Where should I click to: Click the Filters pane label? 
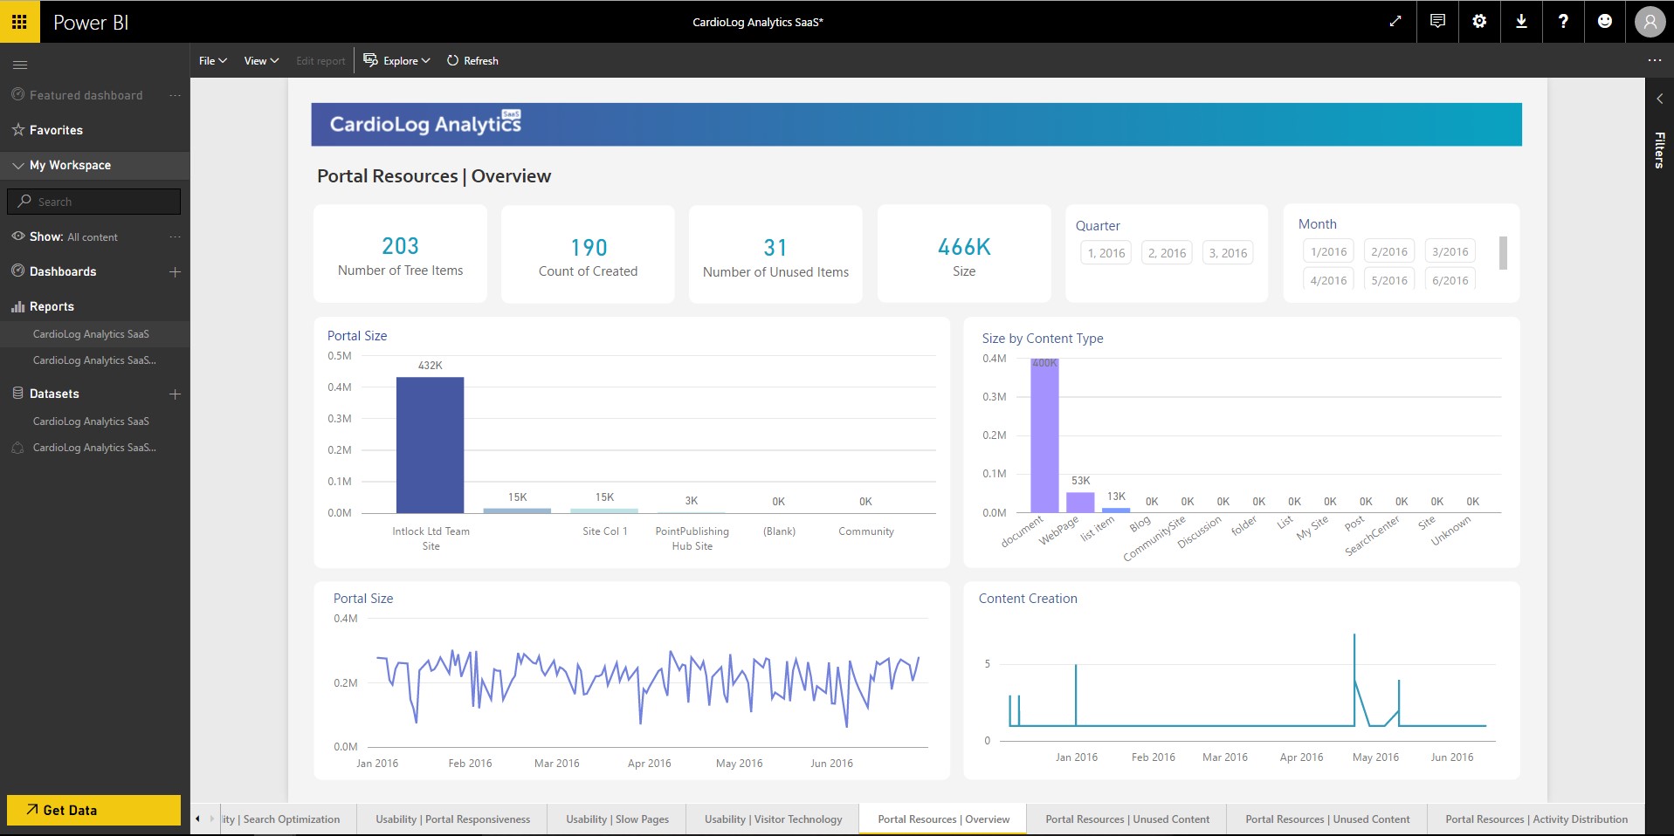pyautogui.click(x=1659, y=150)
